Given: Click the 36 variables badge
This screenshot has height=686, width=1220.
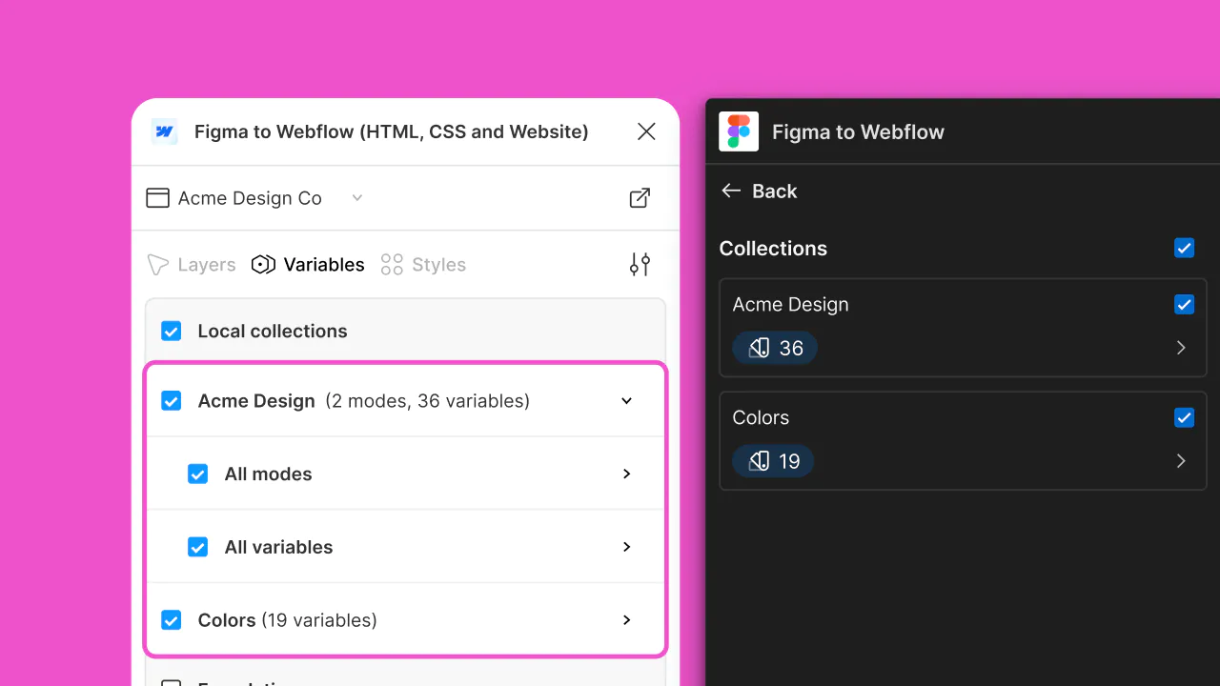Looking at the screenshot, I should coord(775,348).
